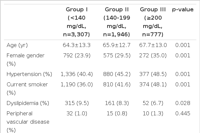Click the 0.028 p-value cell
The image size is (200, 133).
click(x=183, y=103)
